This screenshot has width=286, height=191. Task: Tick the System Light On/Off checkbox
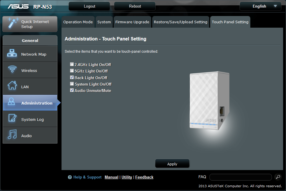pyautogui.click(x=72, y=84)
